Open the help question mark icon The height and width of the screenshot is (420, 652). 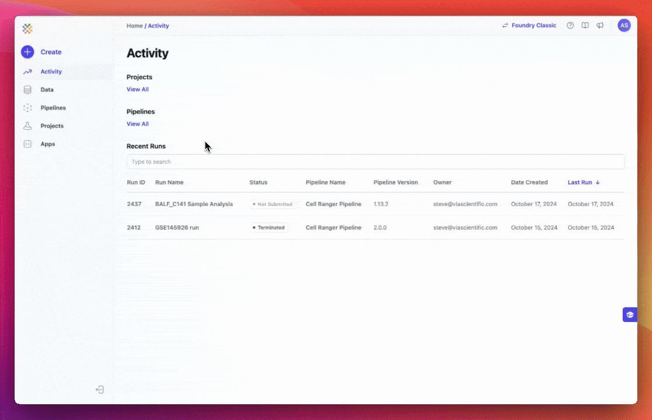(570, 26)
